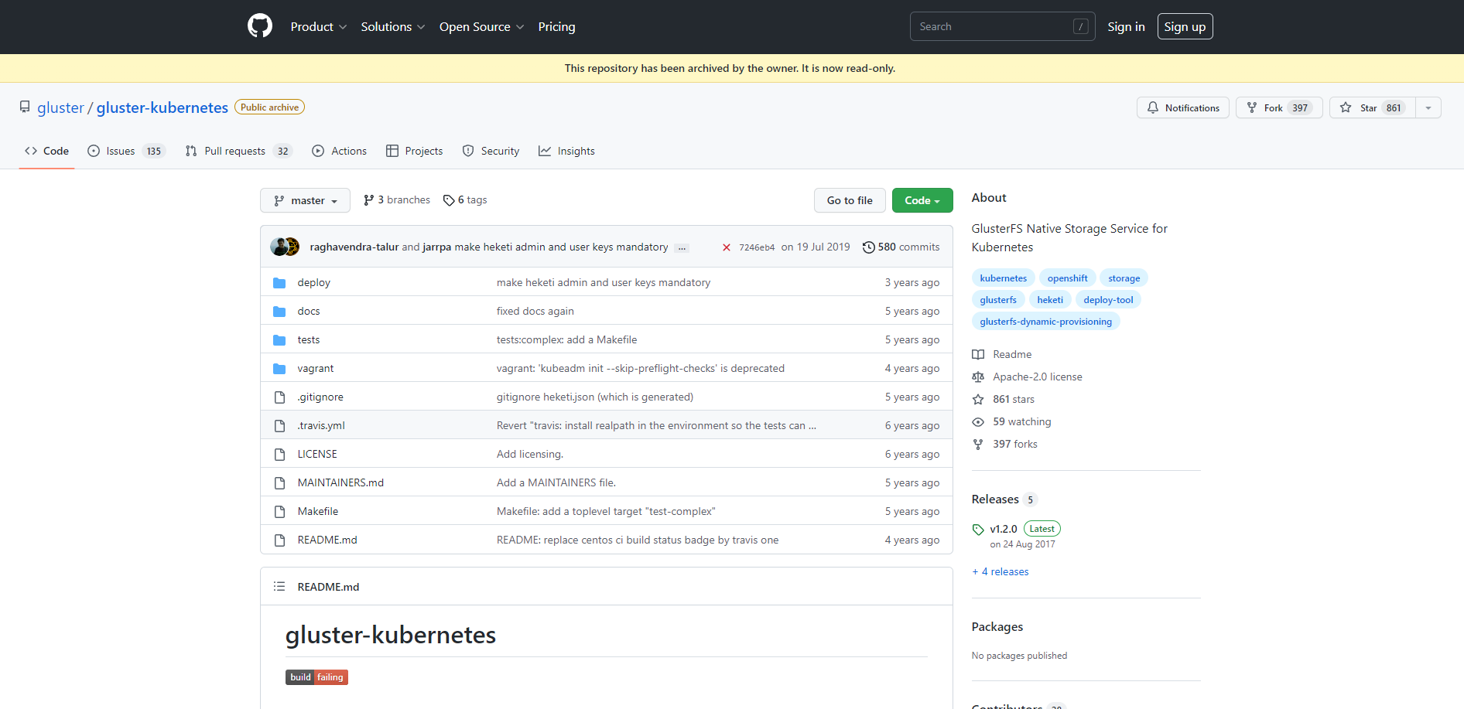Click the contributor avatars on latest commit
Image resolution: width=1464 pixels, height=709 pixels.
[285, 247]
